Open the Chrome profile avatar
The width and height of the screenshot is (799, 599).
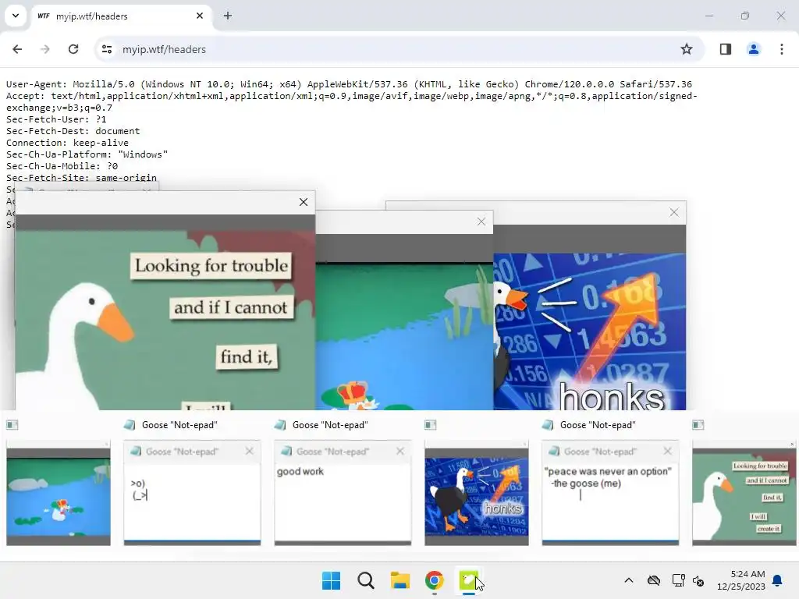(x=753, y=49)
